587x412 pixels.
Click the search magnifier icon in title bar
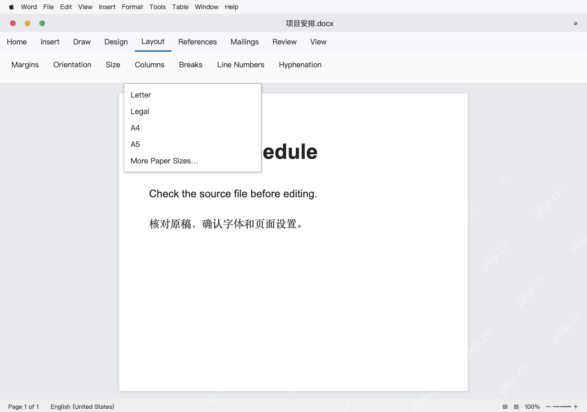coord(576,23)
